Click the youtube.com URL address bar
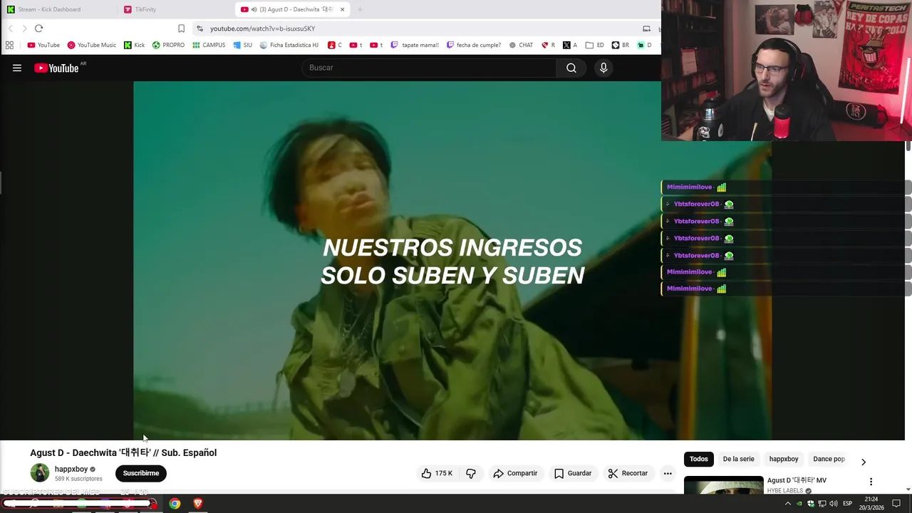This screenshot has height=513, width=912. pyautogui.click(x=262, y=28)
